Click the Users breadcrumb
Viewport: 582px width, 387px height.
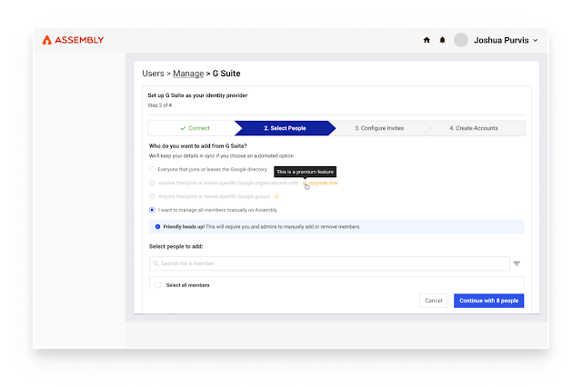pos(153,74)
